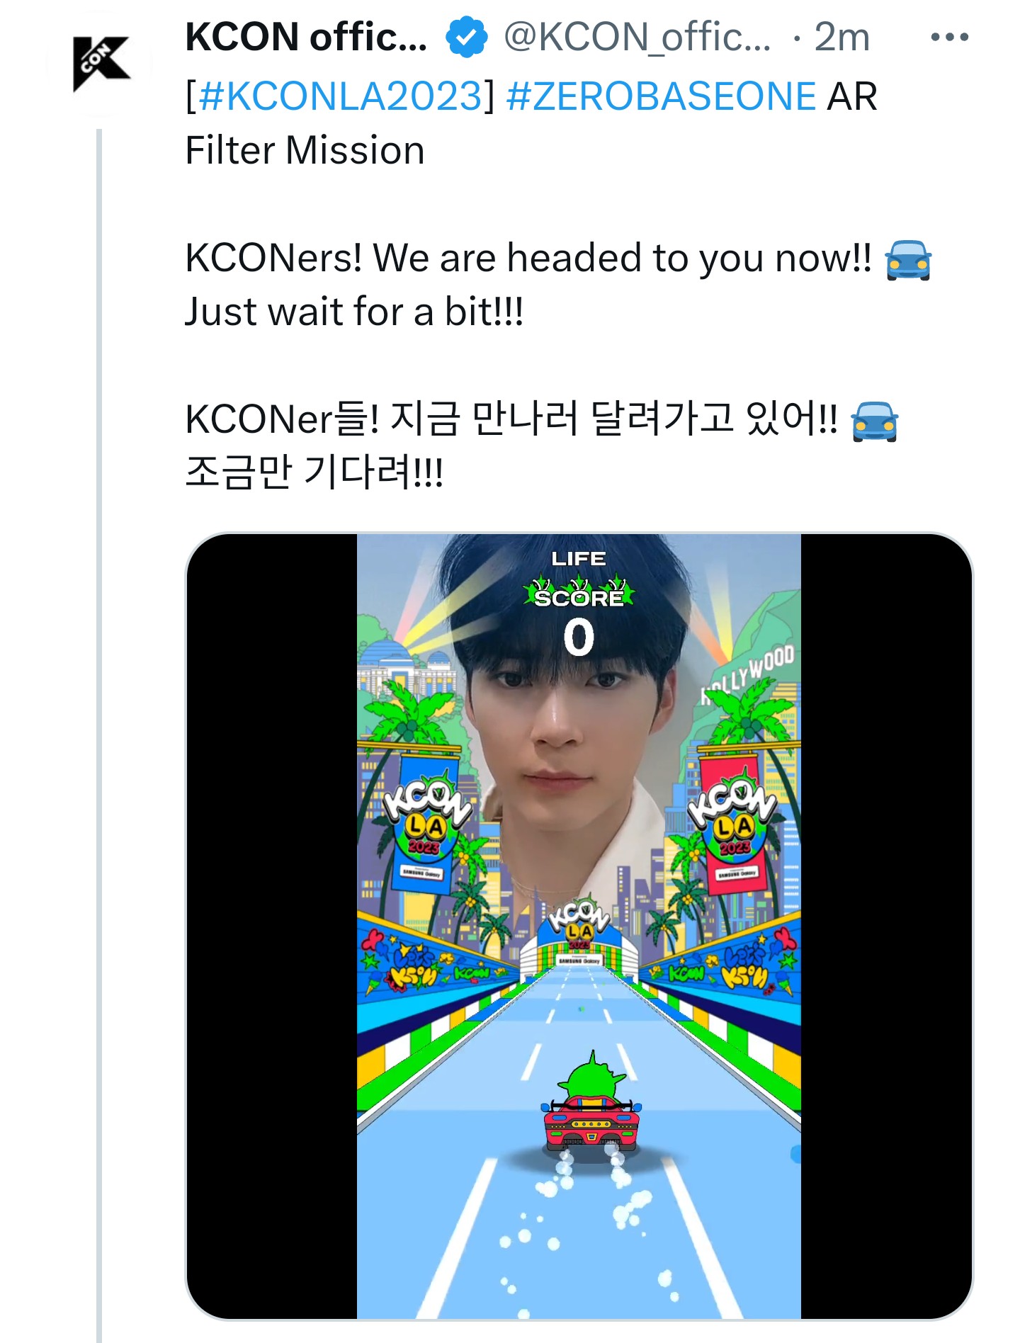Click the 2m timestamp
The width and height of the screenshot is (1020, 1343).
(841, 38)
